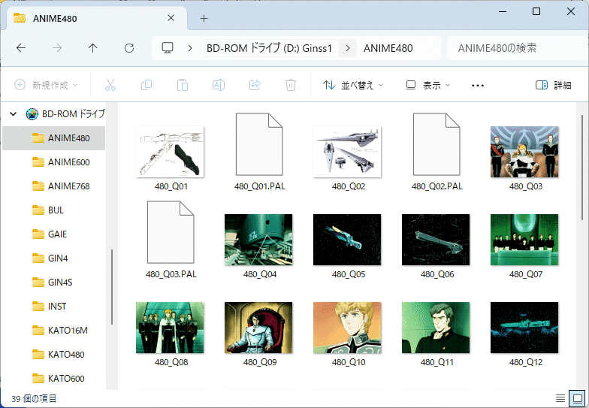Click the 39 個の項目 status text
Screen dimensions: 589x408
pos(34,398)
